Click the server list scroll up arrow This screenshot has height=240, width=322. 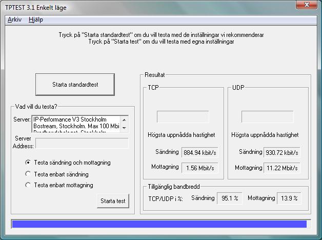(x=124, y=120)
